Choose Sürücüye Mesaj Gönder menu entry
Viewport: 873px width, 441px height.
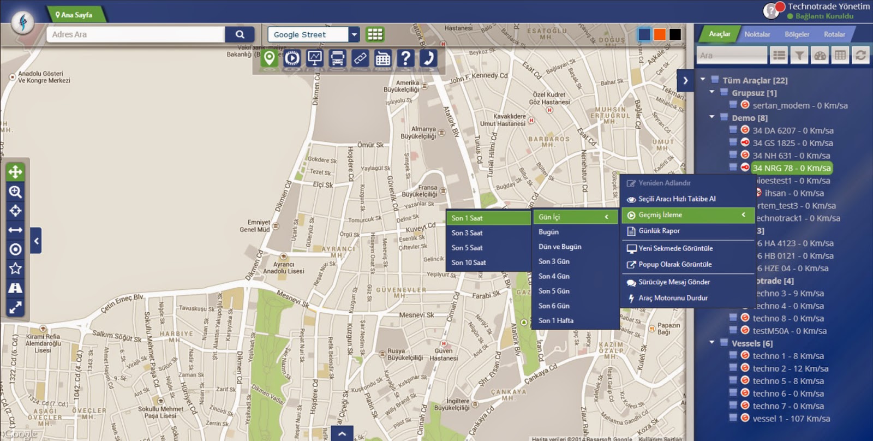(x=687, y=282)
